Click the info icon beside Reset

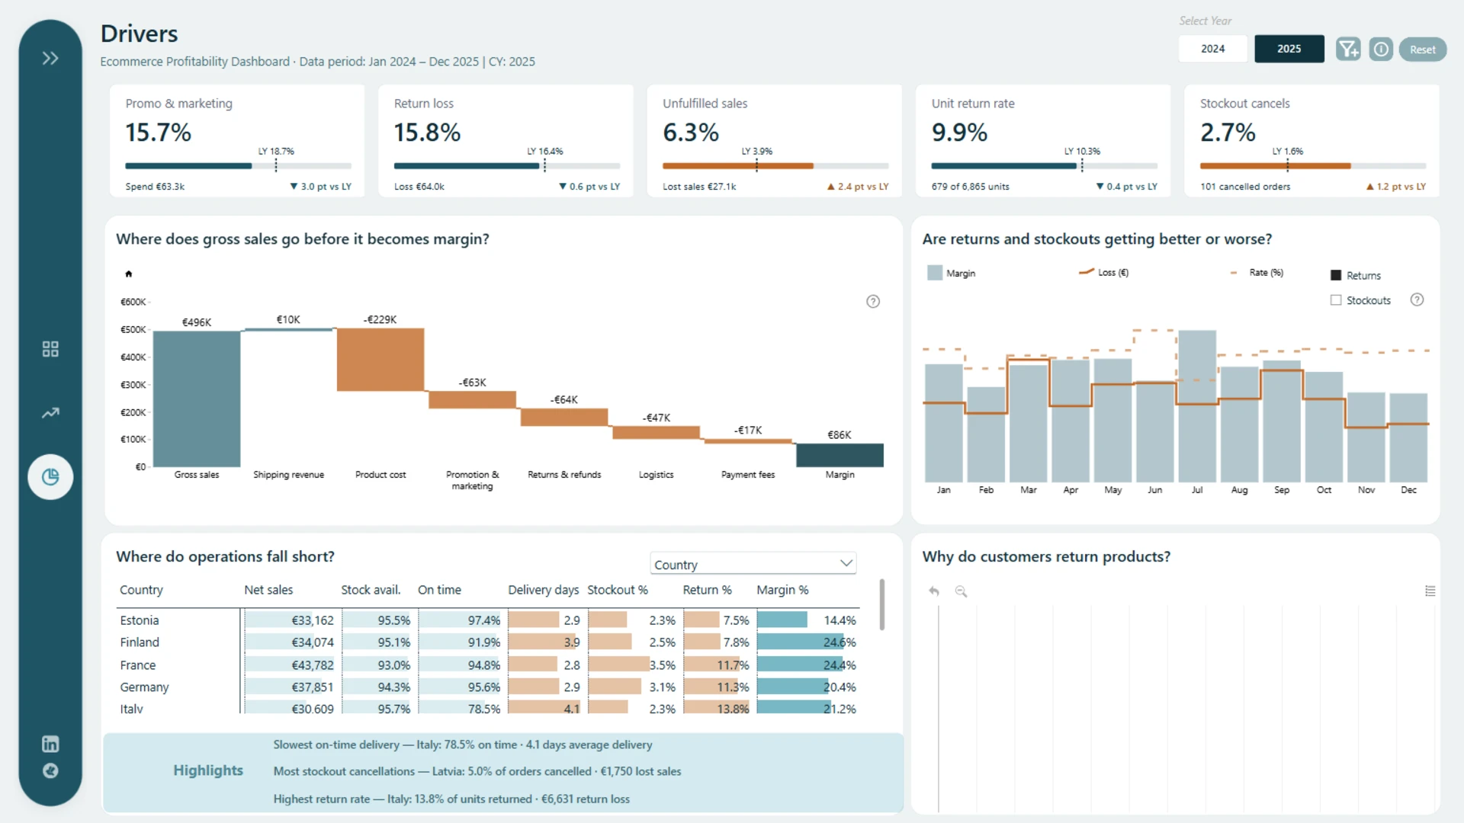pyautogui.click(x=1381, y=50)
